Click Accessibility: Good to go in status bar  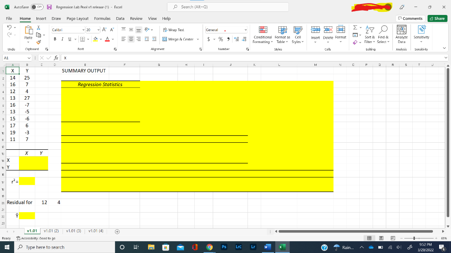tap(36, 239)
